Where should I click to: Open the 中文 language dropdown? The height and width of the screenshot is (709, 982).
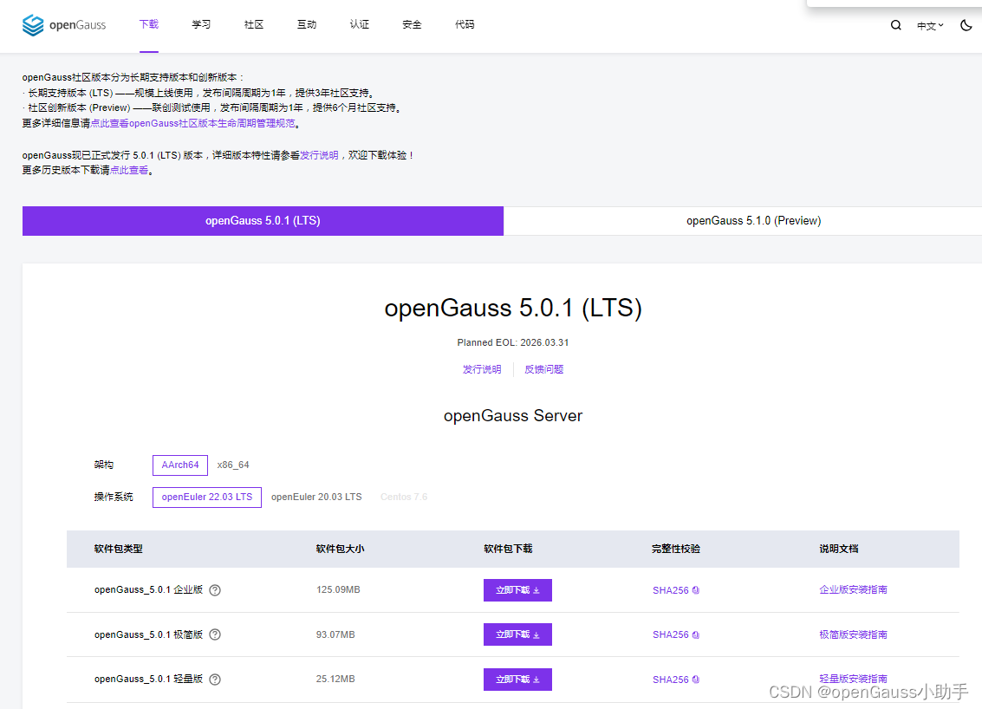[930, 25]
